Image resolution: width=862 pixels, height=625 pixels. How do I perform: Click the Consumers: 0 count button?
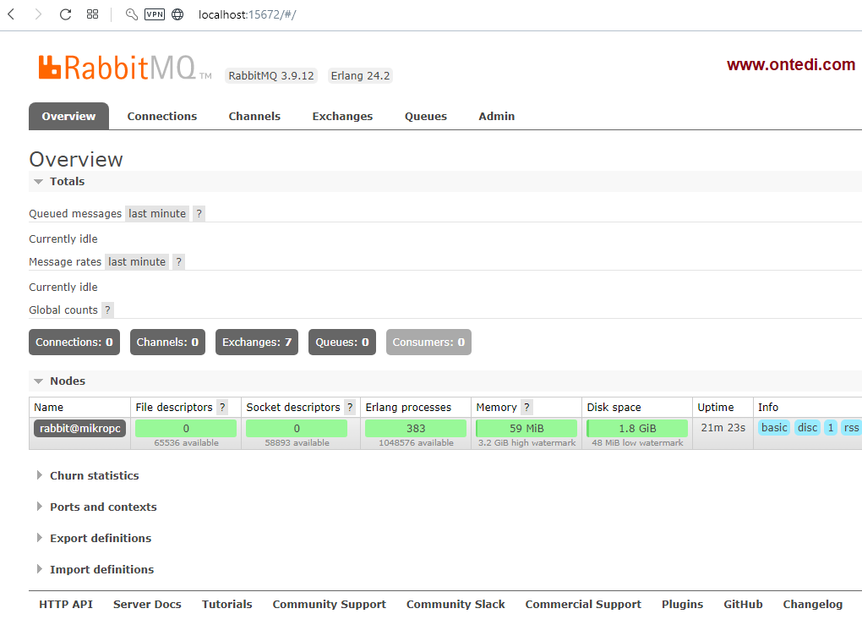pyautogui.click(x=428, y=343)
